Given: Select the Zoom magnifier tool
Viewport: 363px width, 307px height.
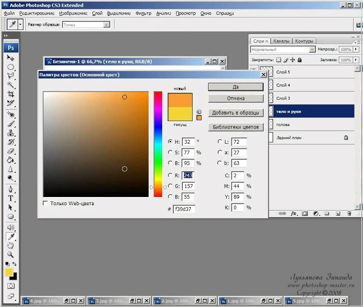Looking at the screenshot, I should 11,255.
